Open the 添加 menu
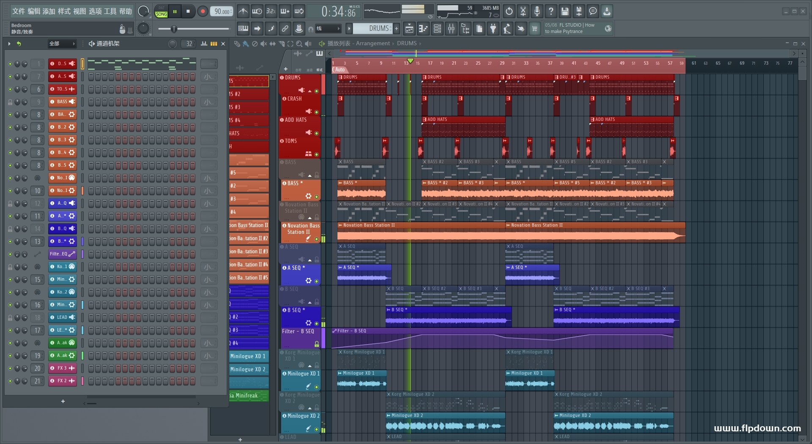812x444 pixels. click(49, 11)
